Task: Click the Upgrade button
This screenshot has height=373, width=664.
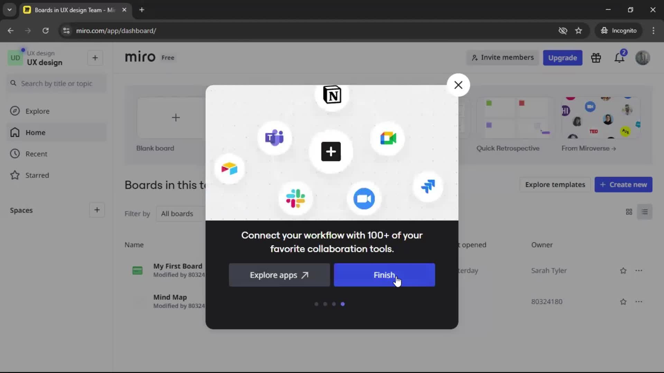Action: click(562, 58)
